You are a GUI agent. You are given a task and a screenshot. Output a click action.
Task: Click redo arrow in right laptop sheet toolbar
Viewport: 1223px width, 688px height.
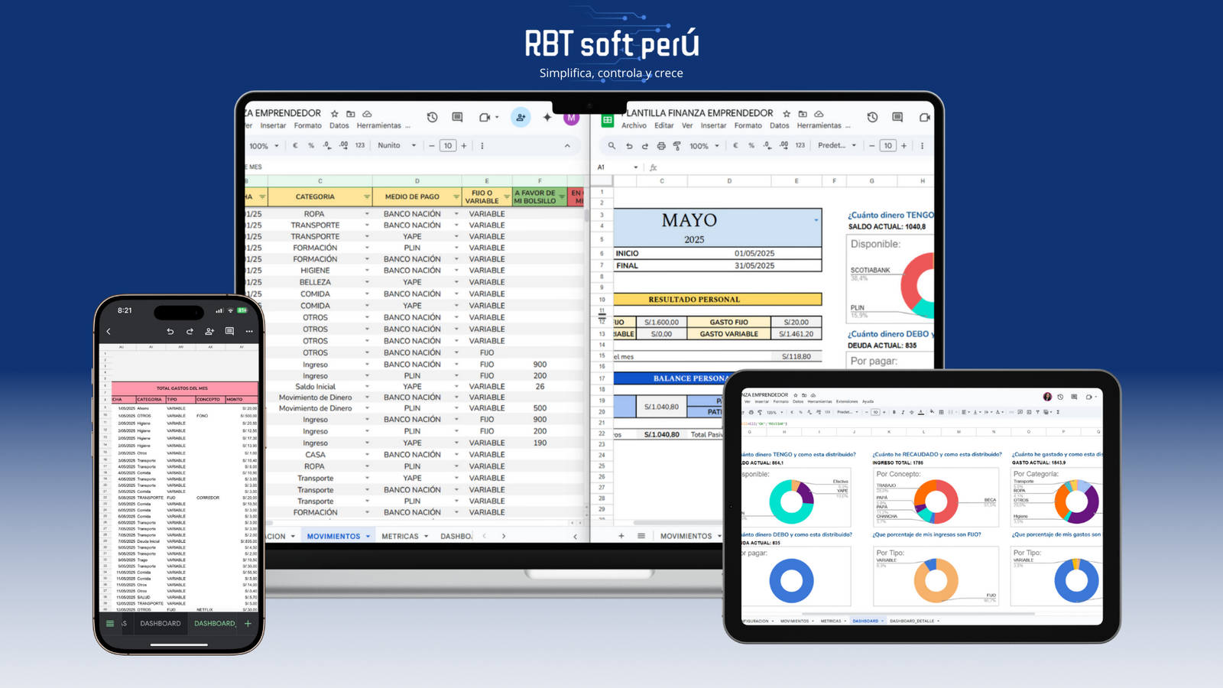(x=645, y=145)
